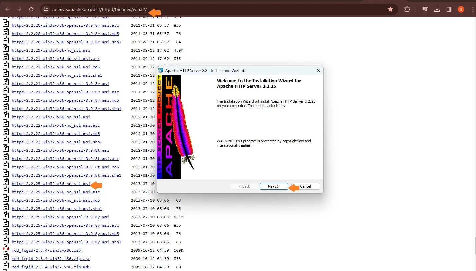Open link httpd-2.2.25-win32-x86-no_ssl.msi

click(51, 184)
